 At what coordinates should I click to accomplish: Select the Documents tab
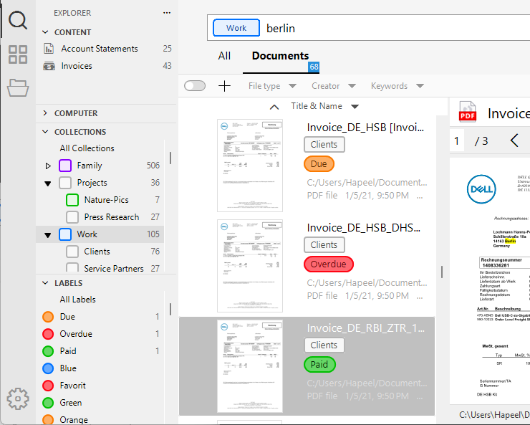coord(280,56)
